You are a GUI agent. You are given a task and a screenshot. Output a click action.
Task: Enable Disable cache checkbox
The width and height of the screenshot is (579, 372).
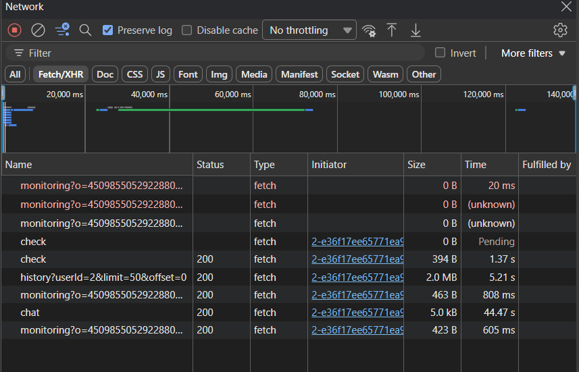pyautogui.click(x=187, y=30)
